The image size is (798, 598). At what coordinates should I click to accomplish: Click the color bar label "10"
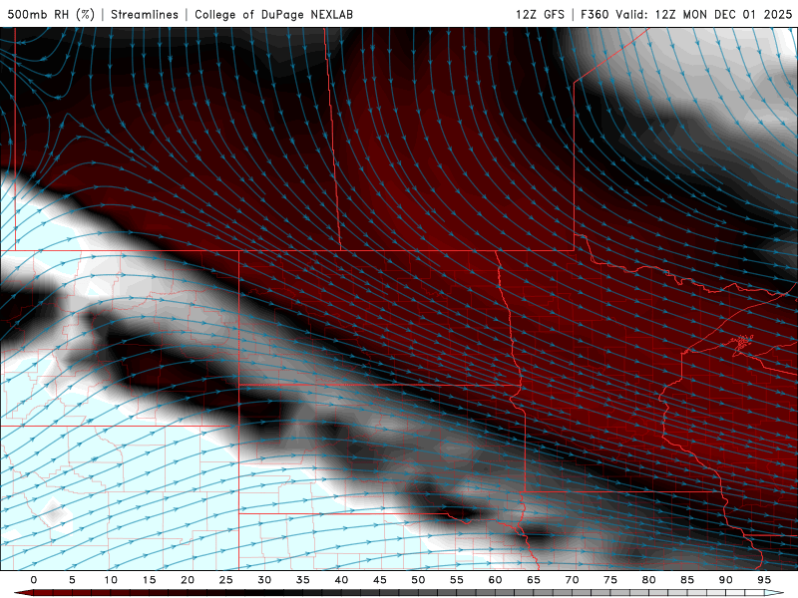[111, 580]
